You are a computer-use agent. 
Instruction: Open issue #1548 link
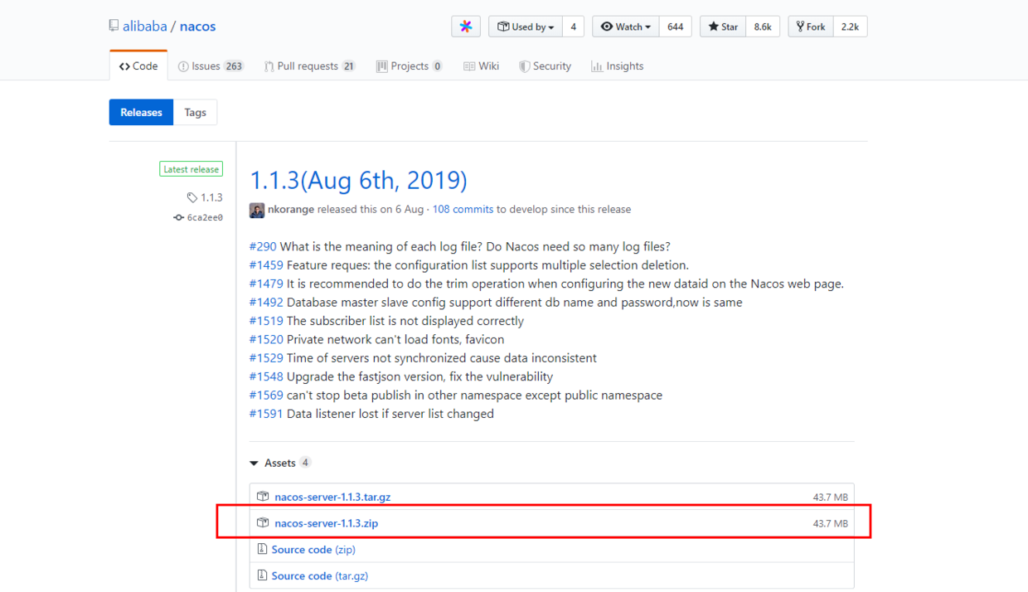click(266, 376)
